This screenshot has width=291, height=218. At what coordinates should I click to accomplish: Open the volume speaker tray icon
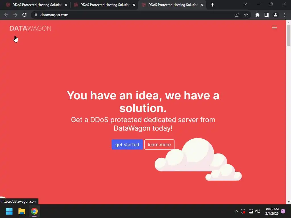click(258, 211)
